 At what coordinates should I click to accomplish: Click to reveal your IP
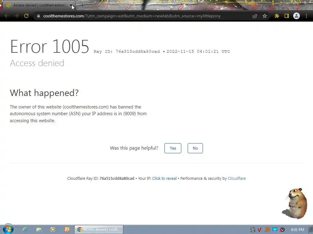(x=164, y=179)
